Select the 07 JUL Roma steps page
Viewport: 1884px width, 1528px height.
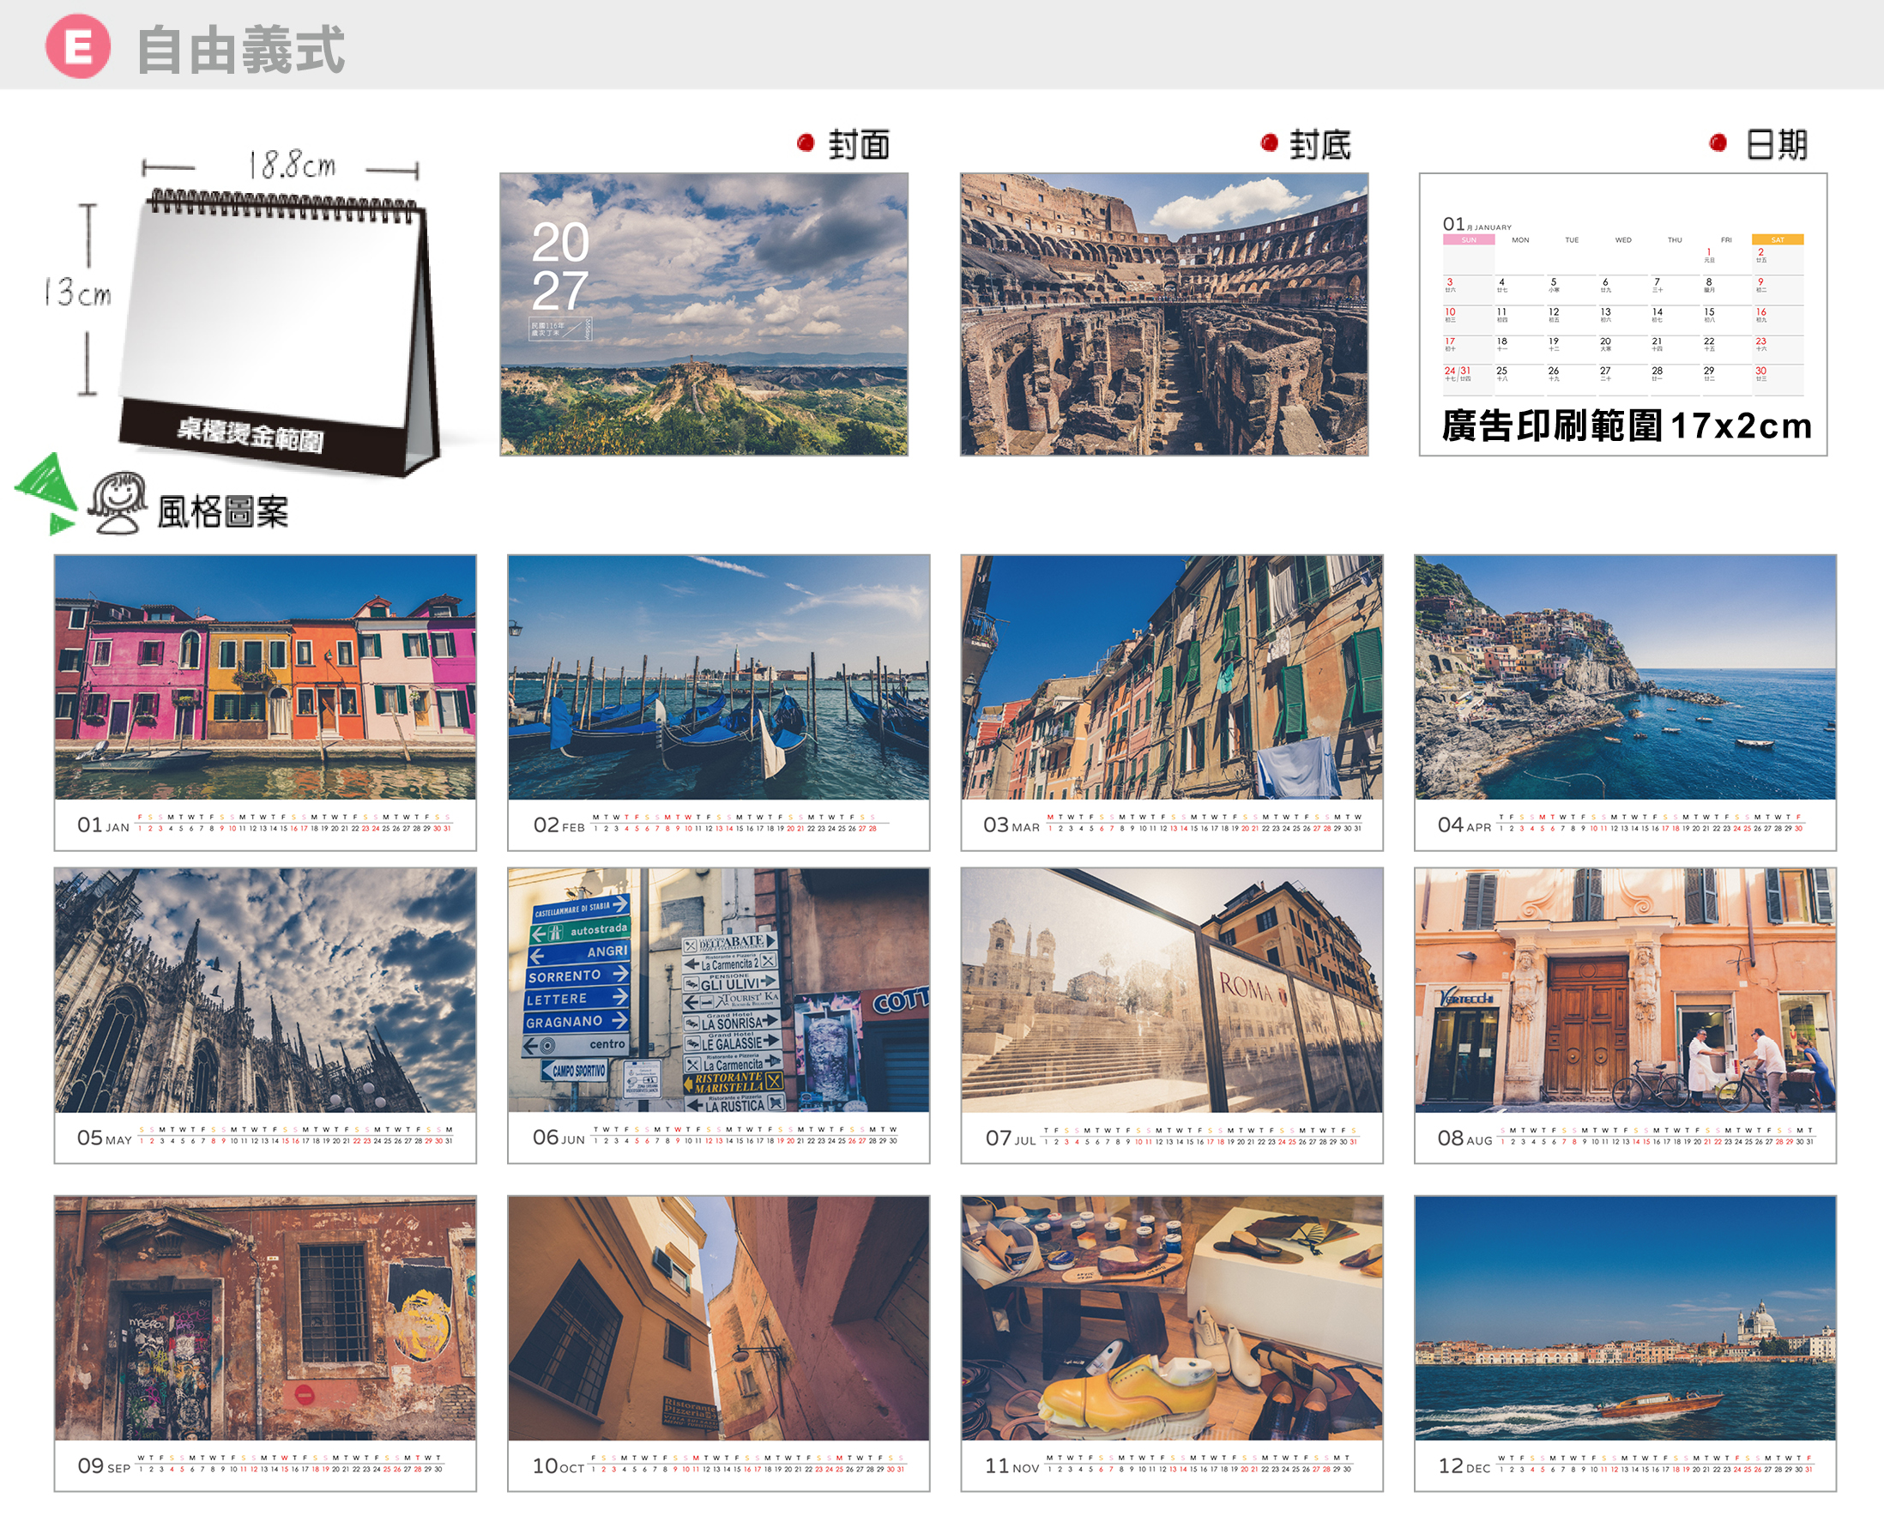click(1172, 1016)
